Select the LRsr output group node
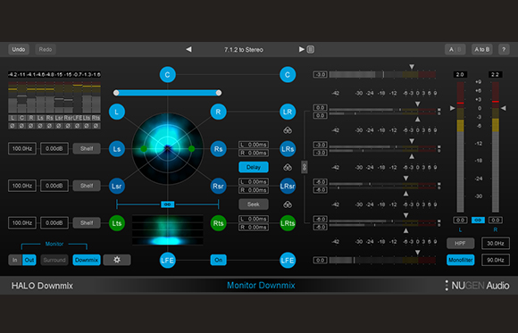518x333 pixels. click(x=288, y=186)
